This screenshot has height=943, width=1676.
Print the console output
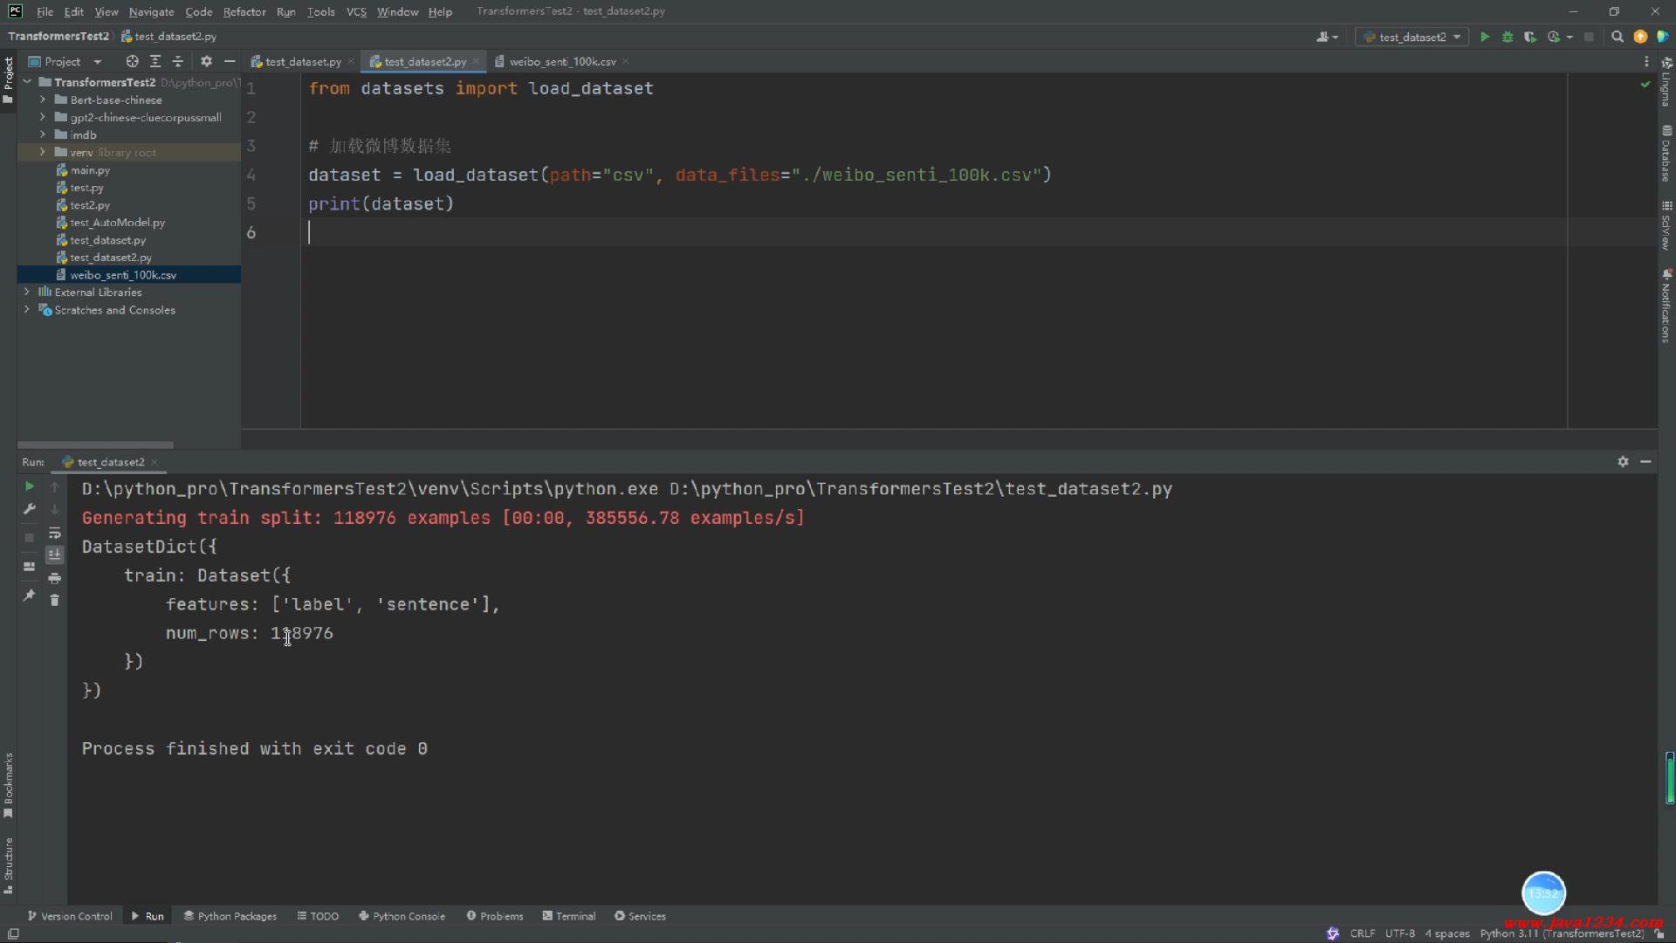tap(54, 578)
